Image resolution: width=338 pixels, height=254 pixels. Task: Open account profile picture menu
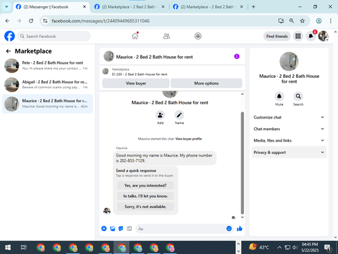pos(323,36)
